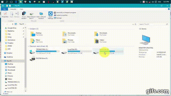Click the ENG language indicator
Image resolution: width=171 pixels, height=96 pixels.
[160, 2]
